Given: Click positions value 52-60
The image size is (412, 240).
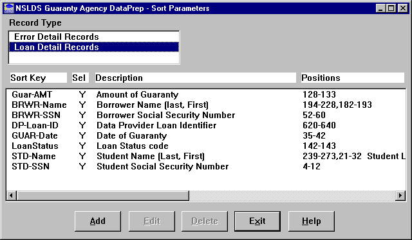Looking at the screenshot, I should click(x=314, y=115).
